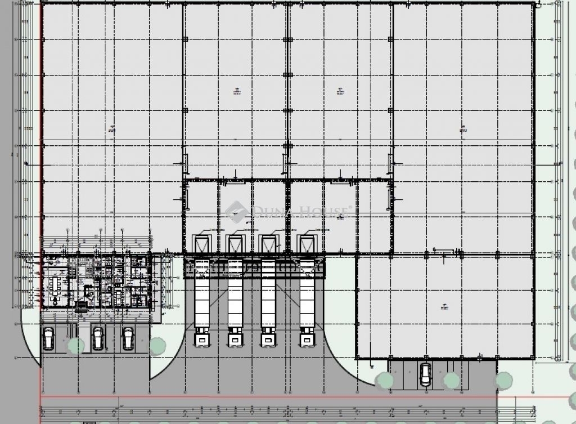Click the large left warehouse hall label

tap(112, 128)
